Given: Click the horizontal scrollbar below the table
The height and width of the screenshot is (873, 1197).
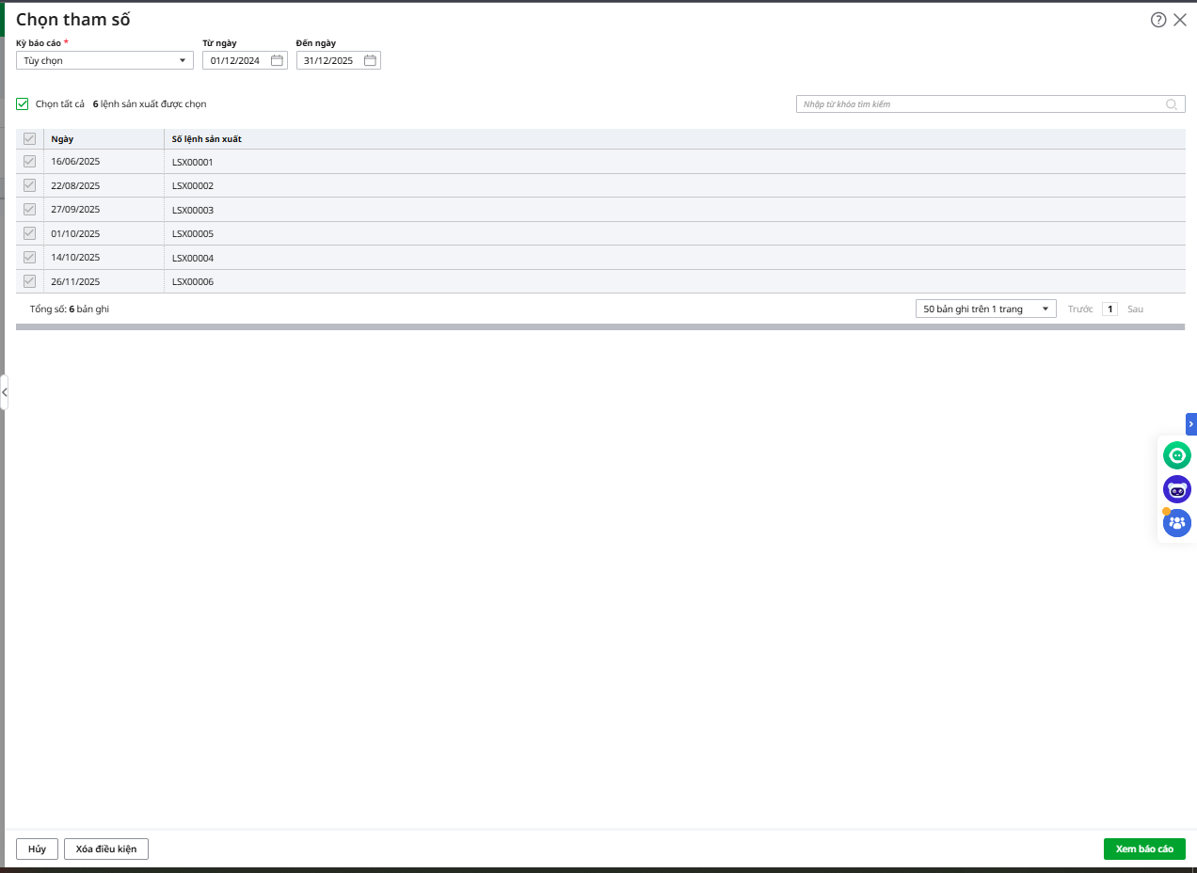Looking at the screenshot, I should (x=599, y=327).
